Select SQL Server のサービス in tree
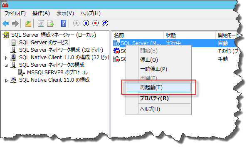The image size is (252, 150). 44,42
